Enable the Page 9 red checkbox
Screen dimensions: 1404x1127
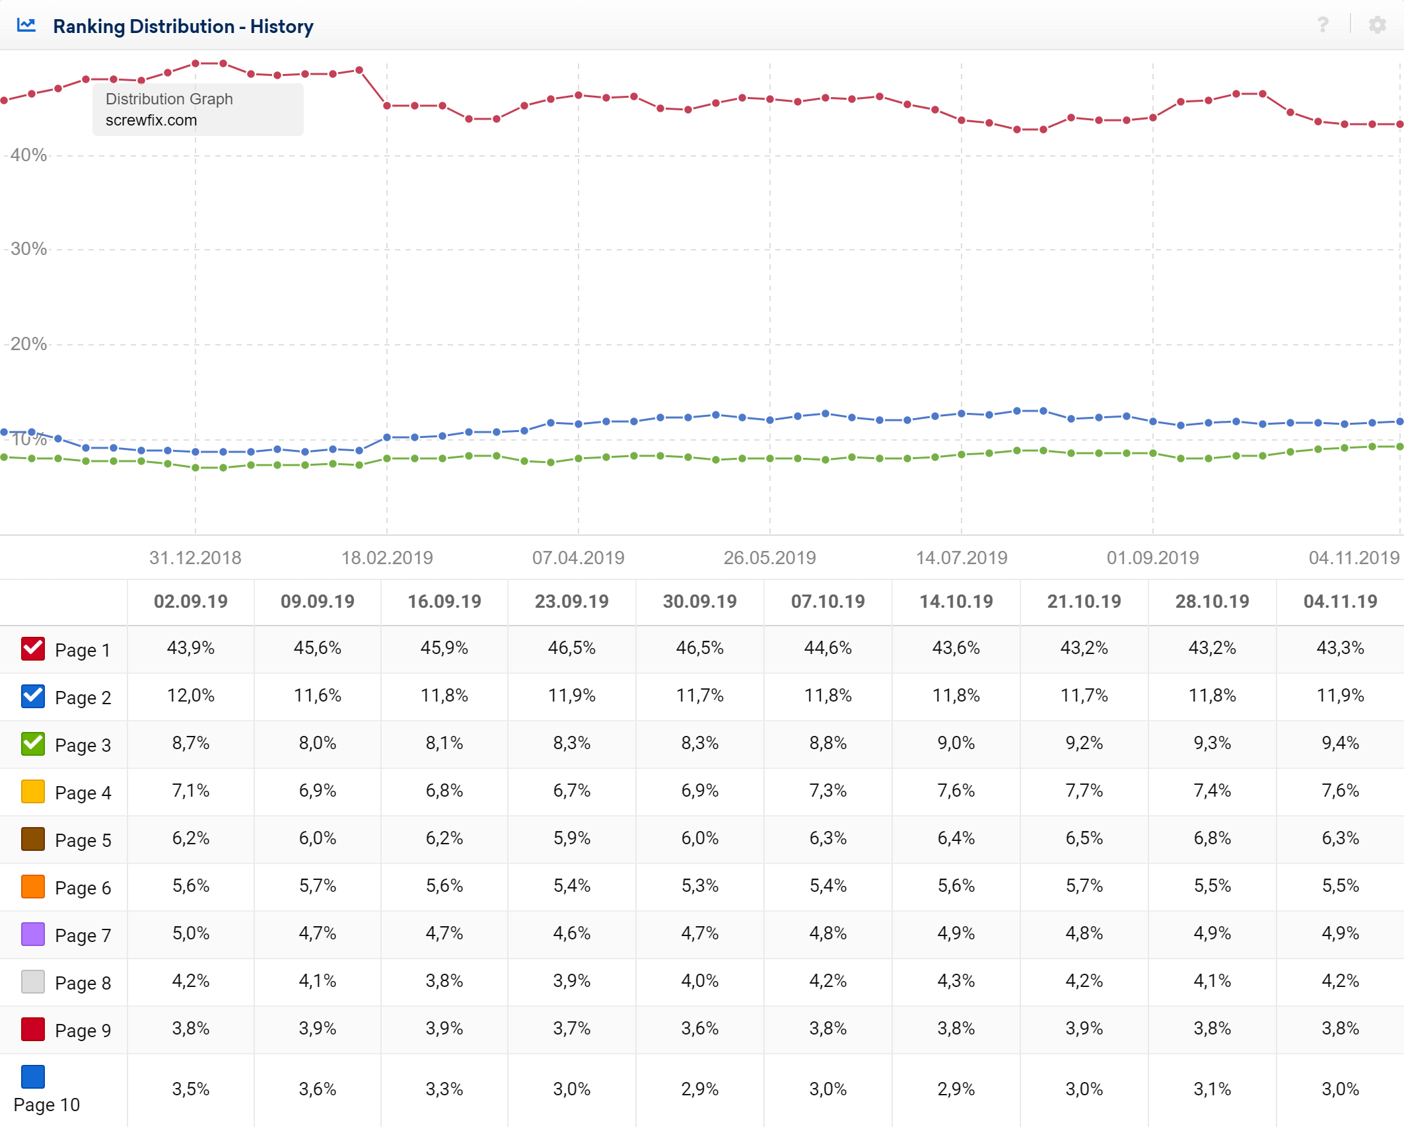pos(33,1029)
